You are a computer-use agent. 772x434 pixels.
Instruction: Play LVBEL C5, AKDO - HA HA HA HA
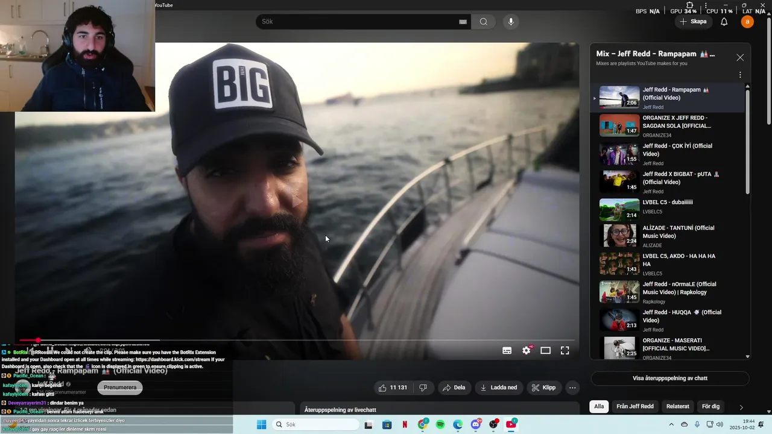[668, 264]
